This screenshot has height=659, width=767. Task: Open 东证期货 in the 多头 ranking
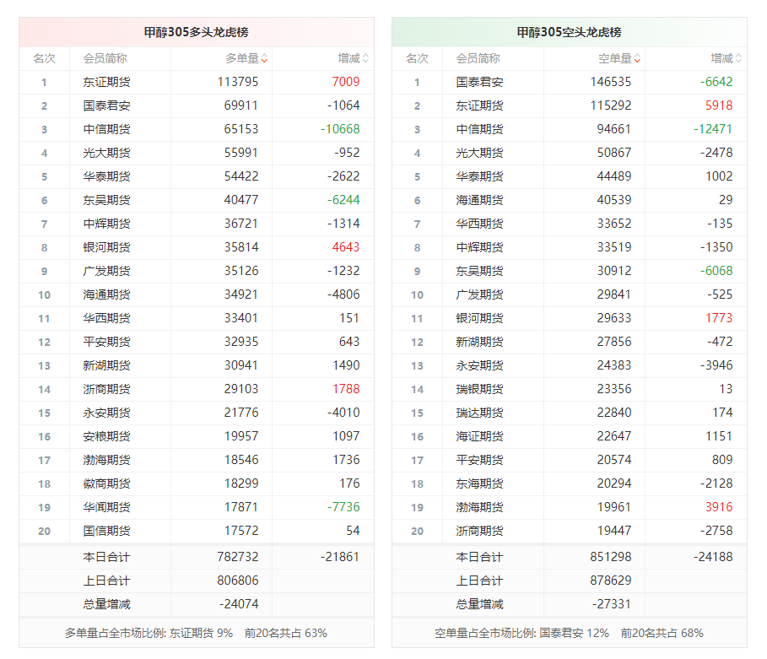coord(106,82)
